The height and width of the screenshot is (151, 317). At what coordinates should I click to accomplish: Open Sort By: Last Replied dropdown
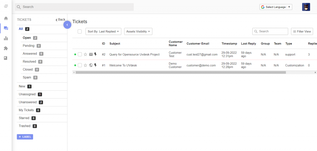click(x=103, y=31)
